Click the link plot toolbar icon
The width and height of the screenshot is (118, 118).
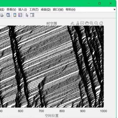coord(8,15)
